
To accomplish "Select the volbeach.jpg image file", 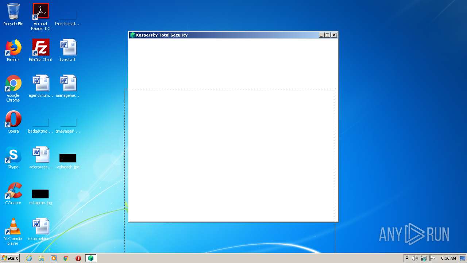I will 68,161.
